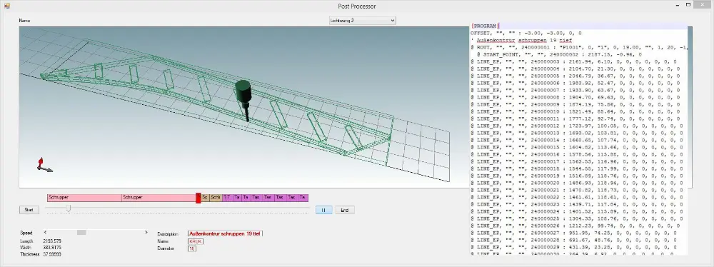Click the [PROGRAM] header line

tap(486, 26)
